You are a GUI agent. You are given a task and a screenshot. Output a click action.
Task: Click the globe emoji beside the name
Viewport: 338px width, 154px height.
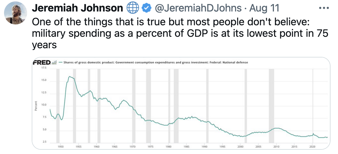click(132, 8)
